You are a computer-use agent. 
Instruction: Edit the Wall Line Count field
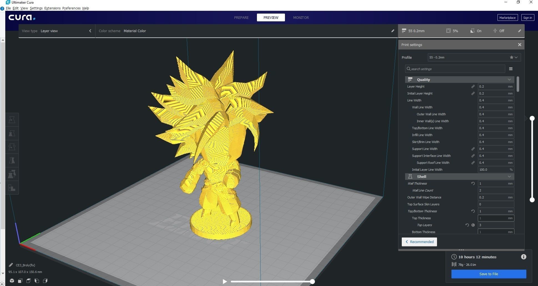[x=496, y=190]
